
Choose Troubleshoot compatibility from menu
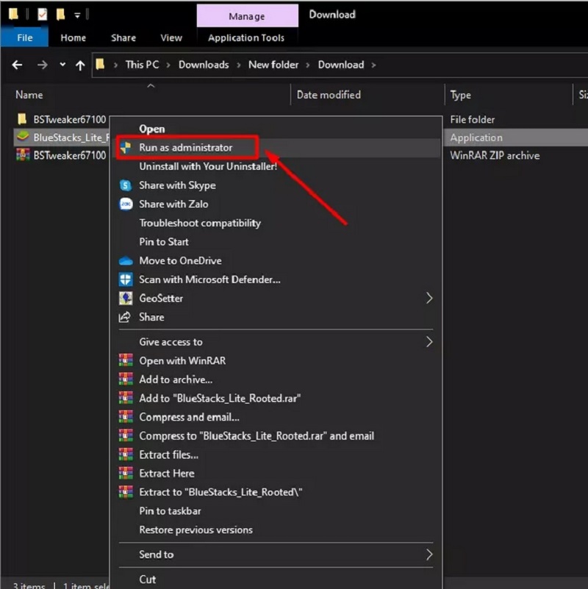[200, 223]
